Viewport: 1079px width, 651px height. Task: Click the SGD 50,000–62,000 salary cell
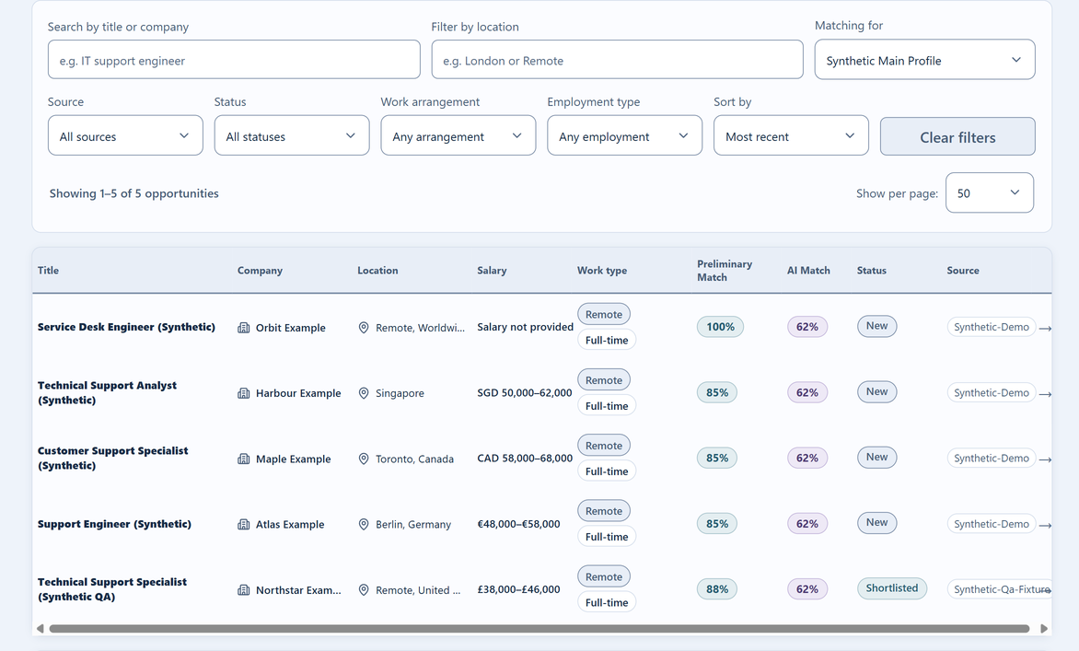[x=525, y=392]
